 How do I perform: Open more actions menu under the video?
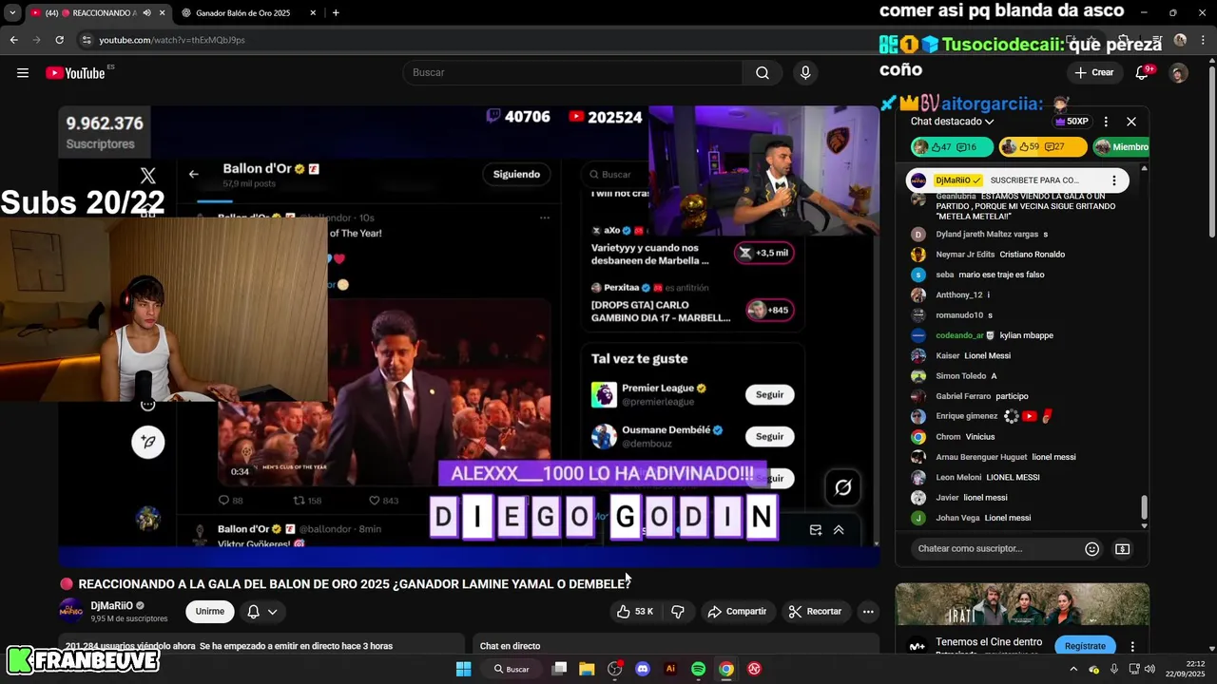868,612
